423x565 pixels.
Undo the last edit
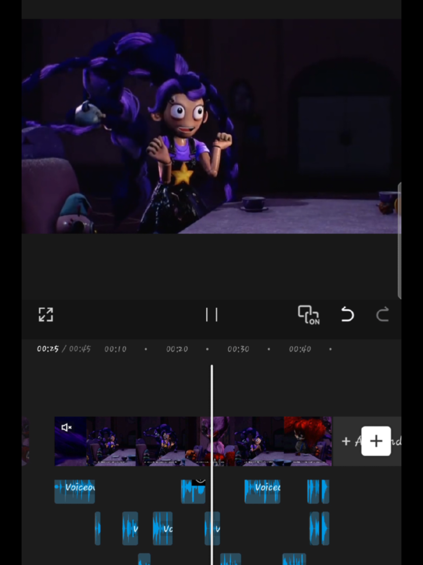point(348,314)
